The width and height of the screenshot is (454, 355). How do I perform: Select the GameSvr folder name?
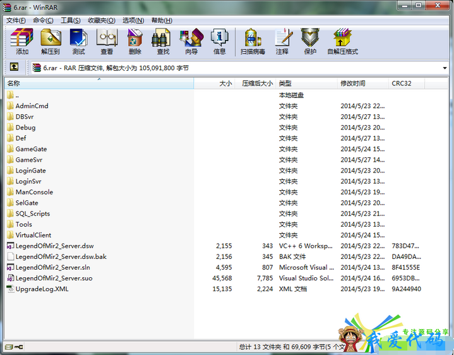click(29, 160)
